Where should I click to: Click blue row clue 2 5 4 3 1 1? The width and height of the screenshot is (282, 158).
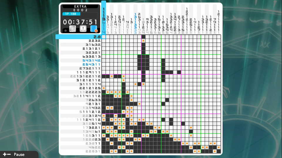tap(92, 64)
